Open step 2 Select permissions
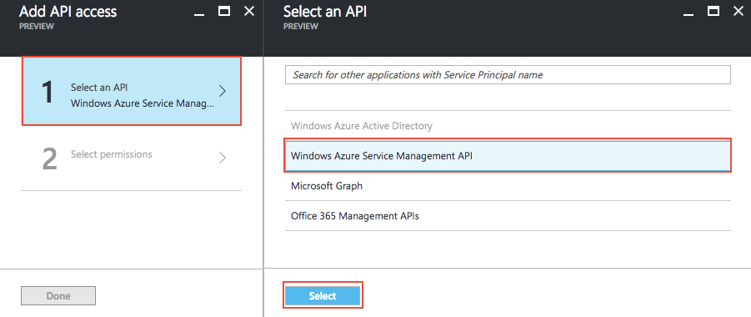This screenshot has width=751, height=317. coord(131,158)
